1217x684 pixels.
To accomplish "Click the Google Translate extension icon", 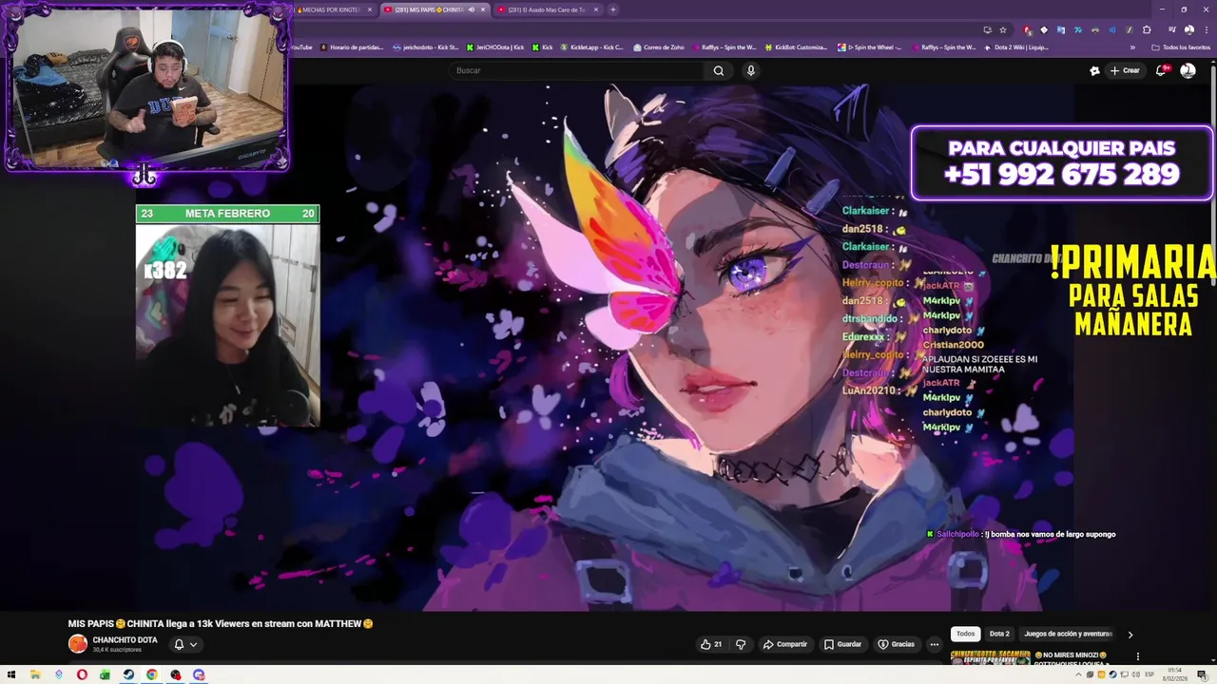I will [x=1061, y=29].
